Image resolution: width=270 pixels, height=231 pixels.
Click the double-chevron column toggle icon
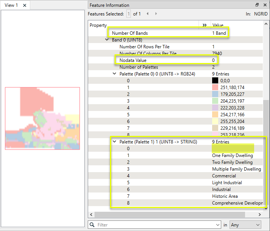[205, 25]
